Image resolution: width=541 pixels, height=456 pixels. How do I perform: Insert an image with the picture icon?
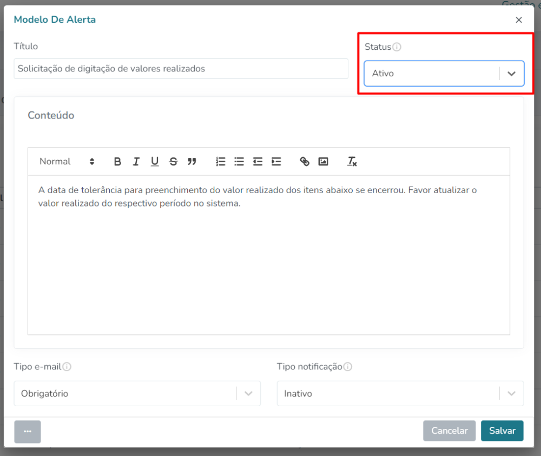click(x=324, y=161)
